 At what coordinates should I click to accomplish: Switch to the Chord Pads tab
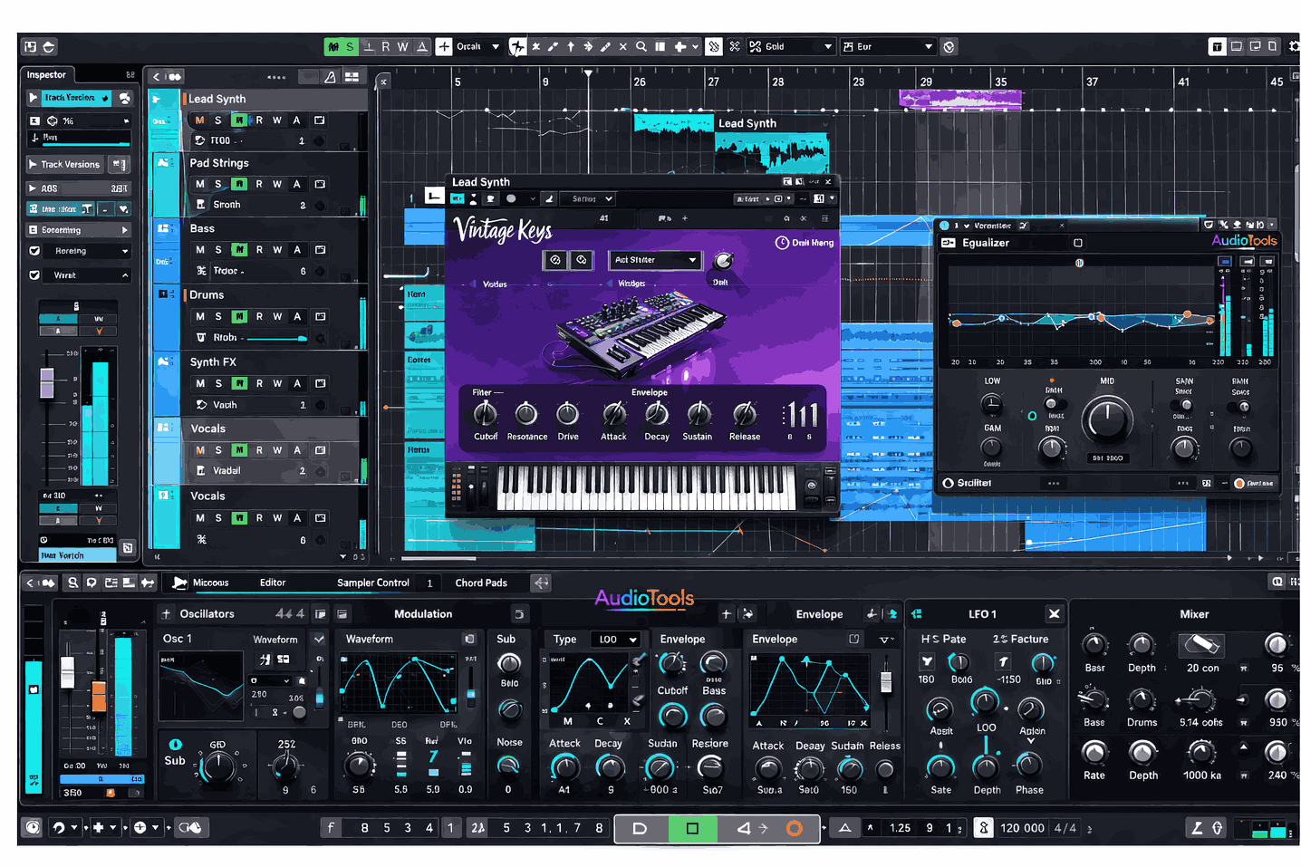point(483,583)
